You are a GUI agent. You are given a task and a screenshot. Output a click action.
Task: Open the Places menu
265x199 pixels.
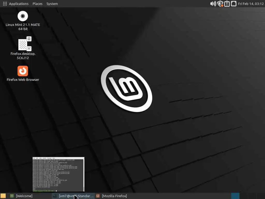tap(37, 4)
